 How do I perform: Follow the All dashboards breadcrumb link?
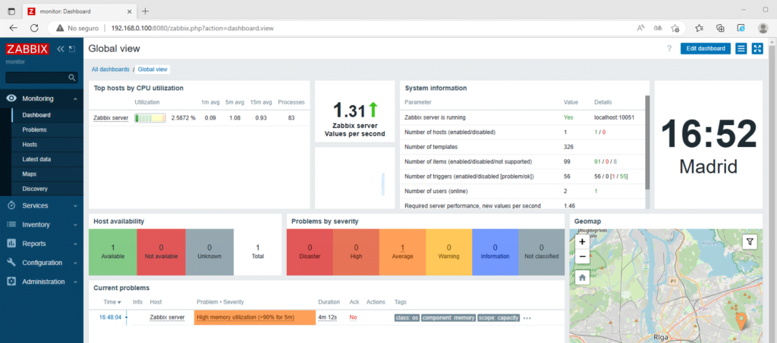click(x=110, y=69)
